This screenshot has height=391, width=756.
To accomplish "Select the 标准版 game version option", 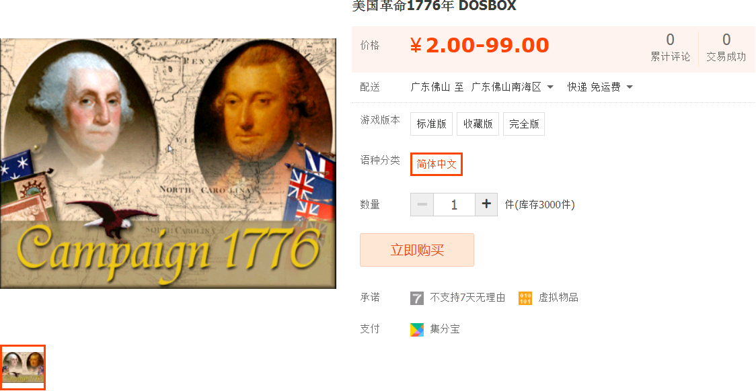I will (x=432, y=124).
